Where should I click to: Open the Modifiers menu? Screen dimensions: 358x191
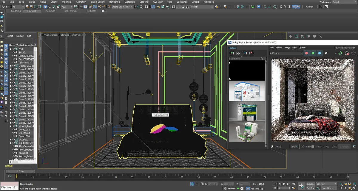pos(67,2)
